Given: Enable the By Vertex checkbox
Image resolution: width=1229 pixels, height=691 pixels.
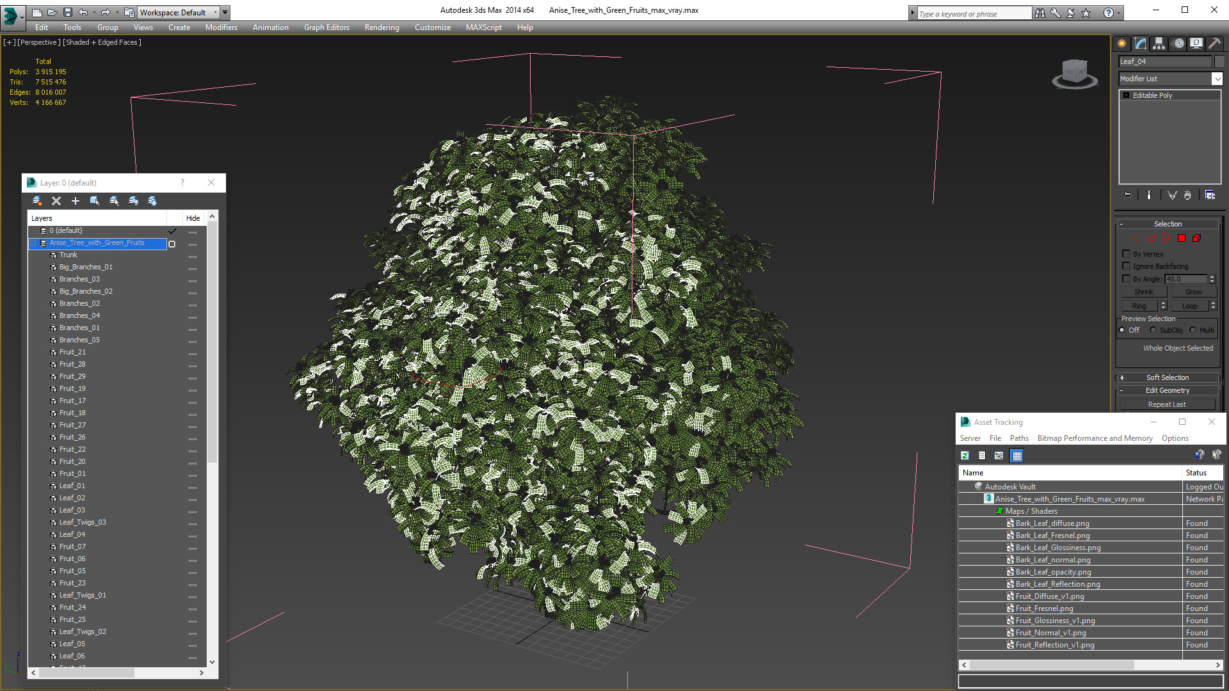Looking at the screenshot, I should (1126, 254).
